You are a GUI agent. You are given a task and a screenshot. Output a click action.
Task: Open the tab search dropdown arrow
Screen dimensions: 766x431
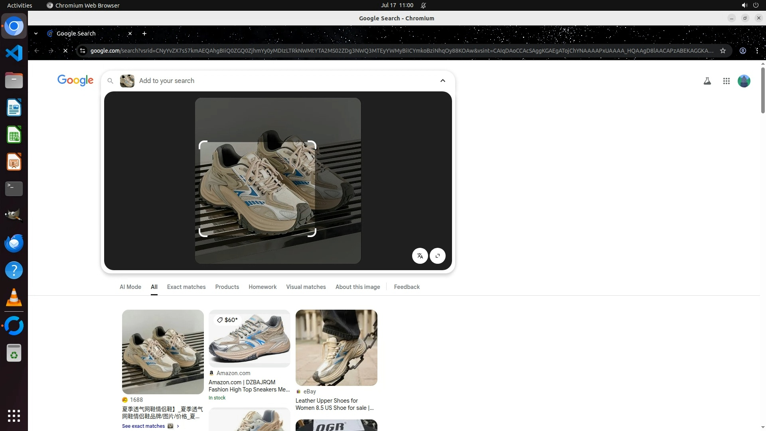pos(36,34)
